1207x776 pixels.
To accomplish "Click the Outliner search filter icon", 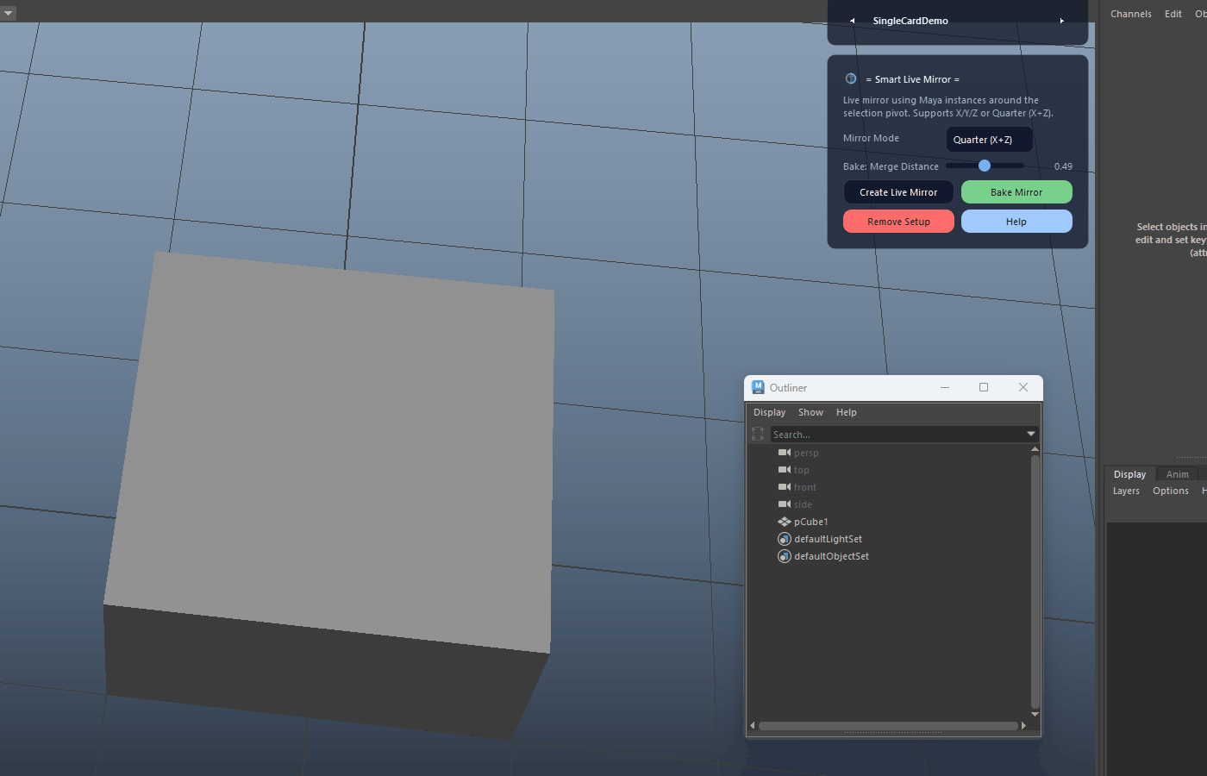I will pyautogui.click(x=758, y=434).
